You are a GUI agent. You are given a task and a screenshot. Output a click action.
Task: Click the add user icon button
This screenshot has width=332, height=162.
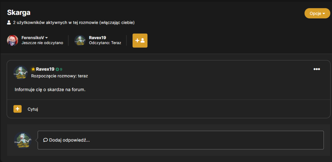pos(140,40)
